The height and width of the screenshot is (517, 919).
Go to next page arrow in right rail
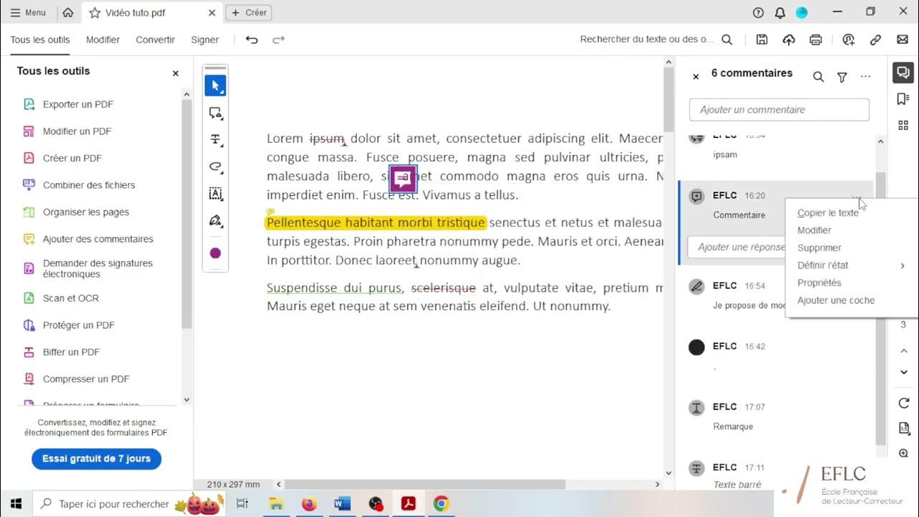(x=904, y=372)
